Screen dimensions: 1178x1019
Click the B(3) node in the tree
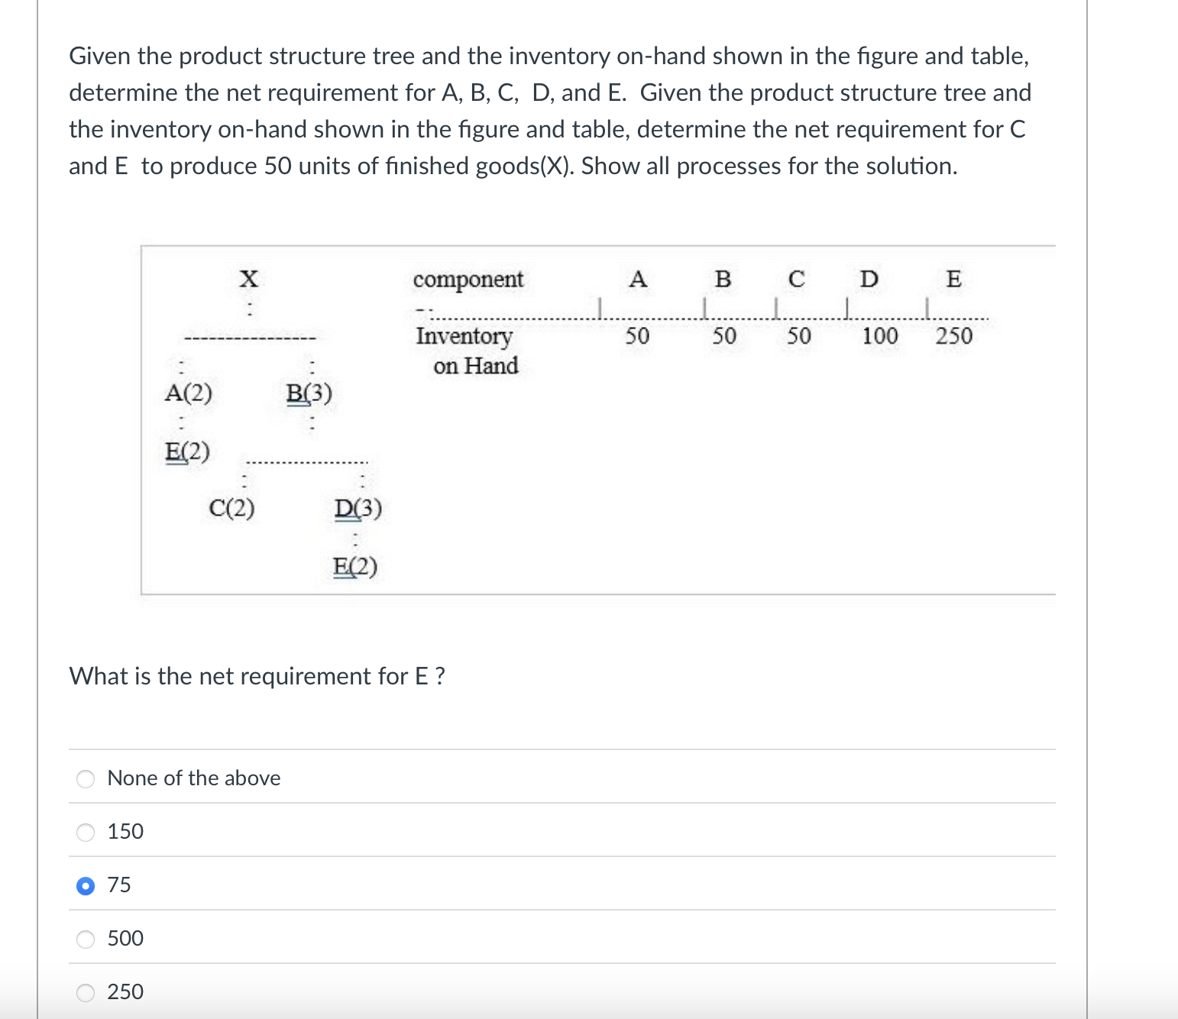(309, 393)
